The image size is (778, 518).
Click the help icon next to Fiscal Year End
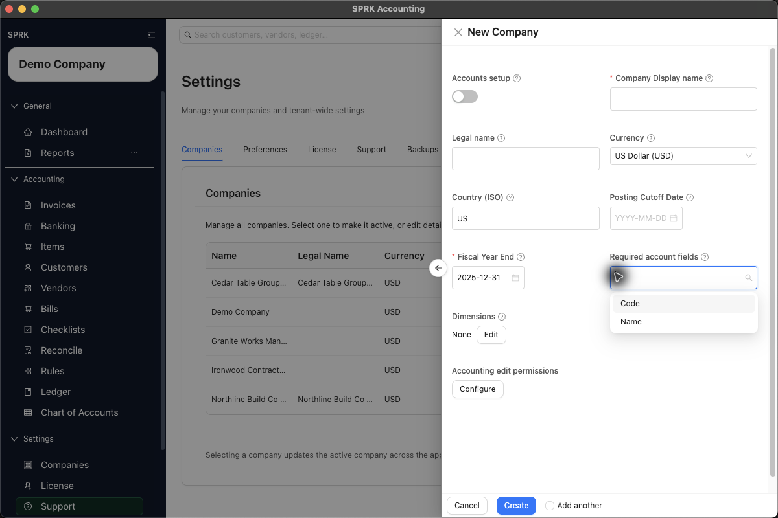pyautogui.click(x=521, y=257)
